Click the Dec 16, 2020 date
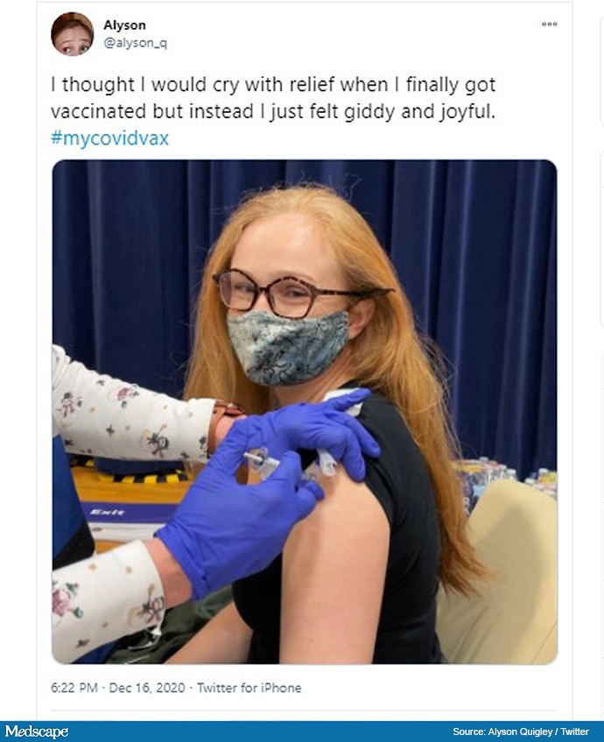The width and height of the screenshot is (604, 742). click(x=147, y=688)
